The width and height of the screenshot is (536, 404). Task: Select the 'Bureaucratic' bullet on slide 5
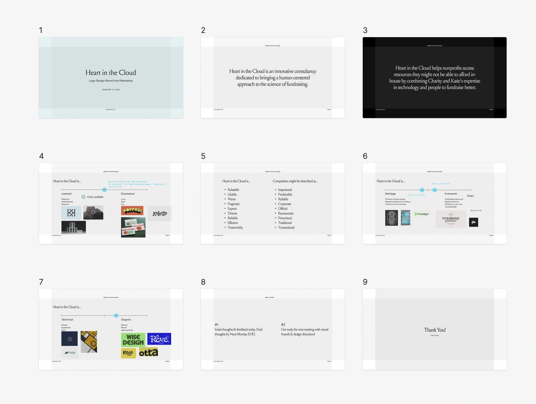286,213
